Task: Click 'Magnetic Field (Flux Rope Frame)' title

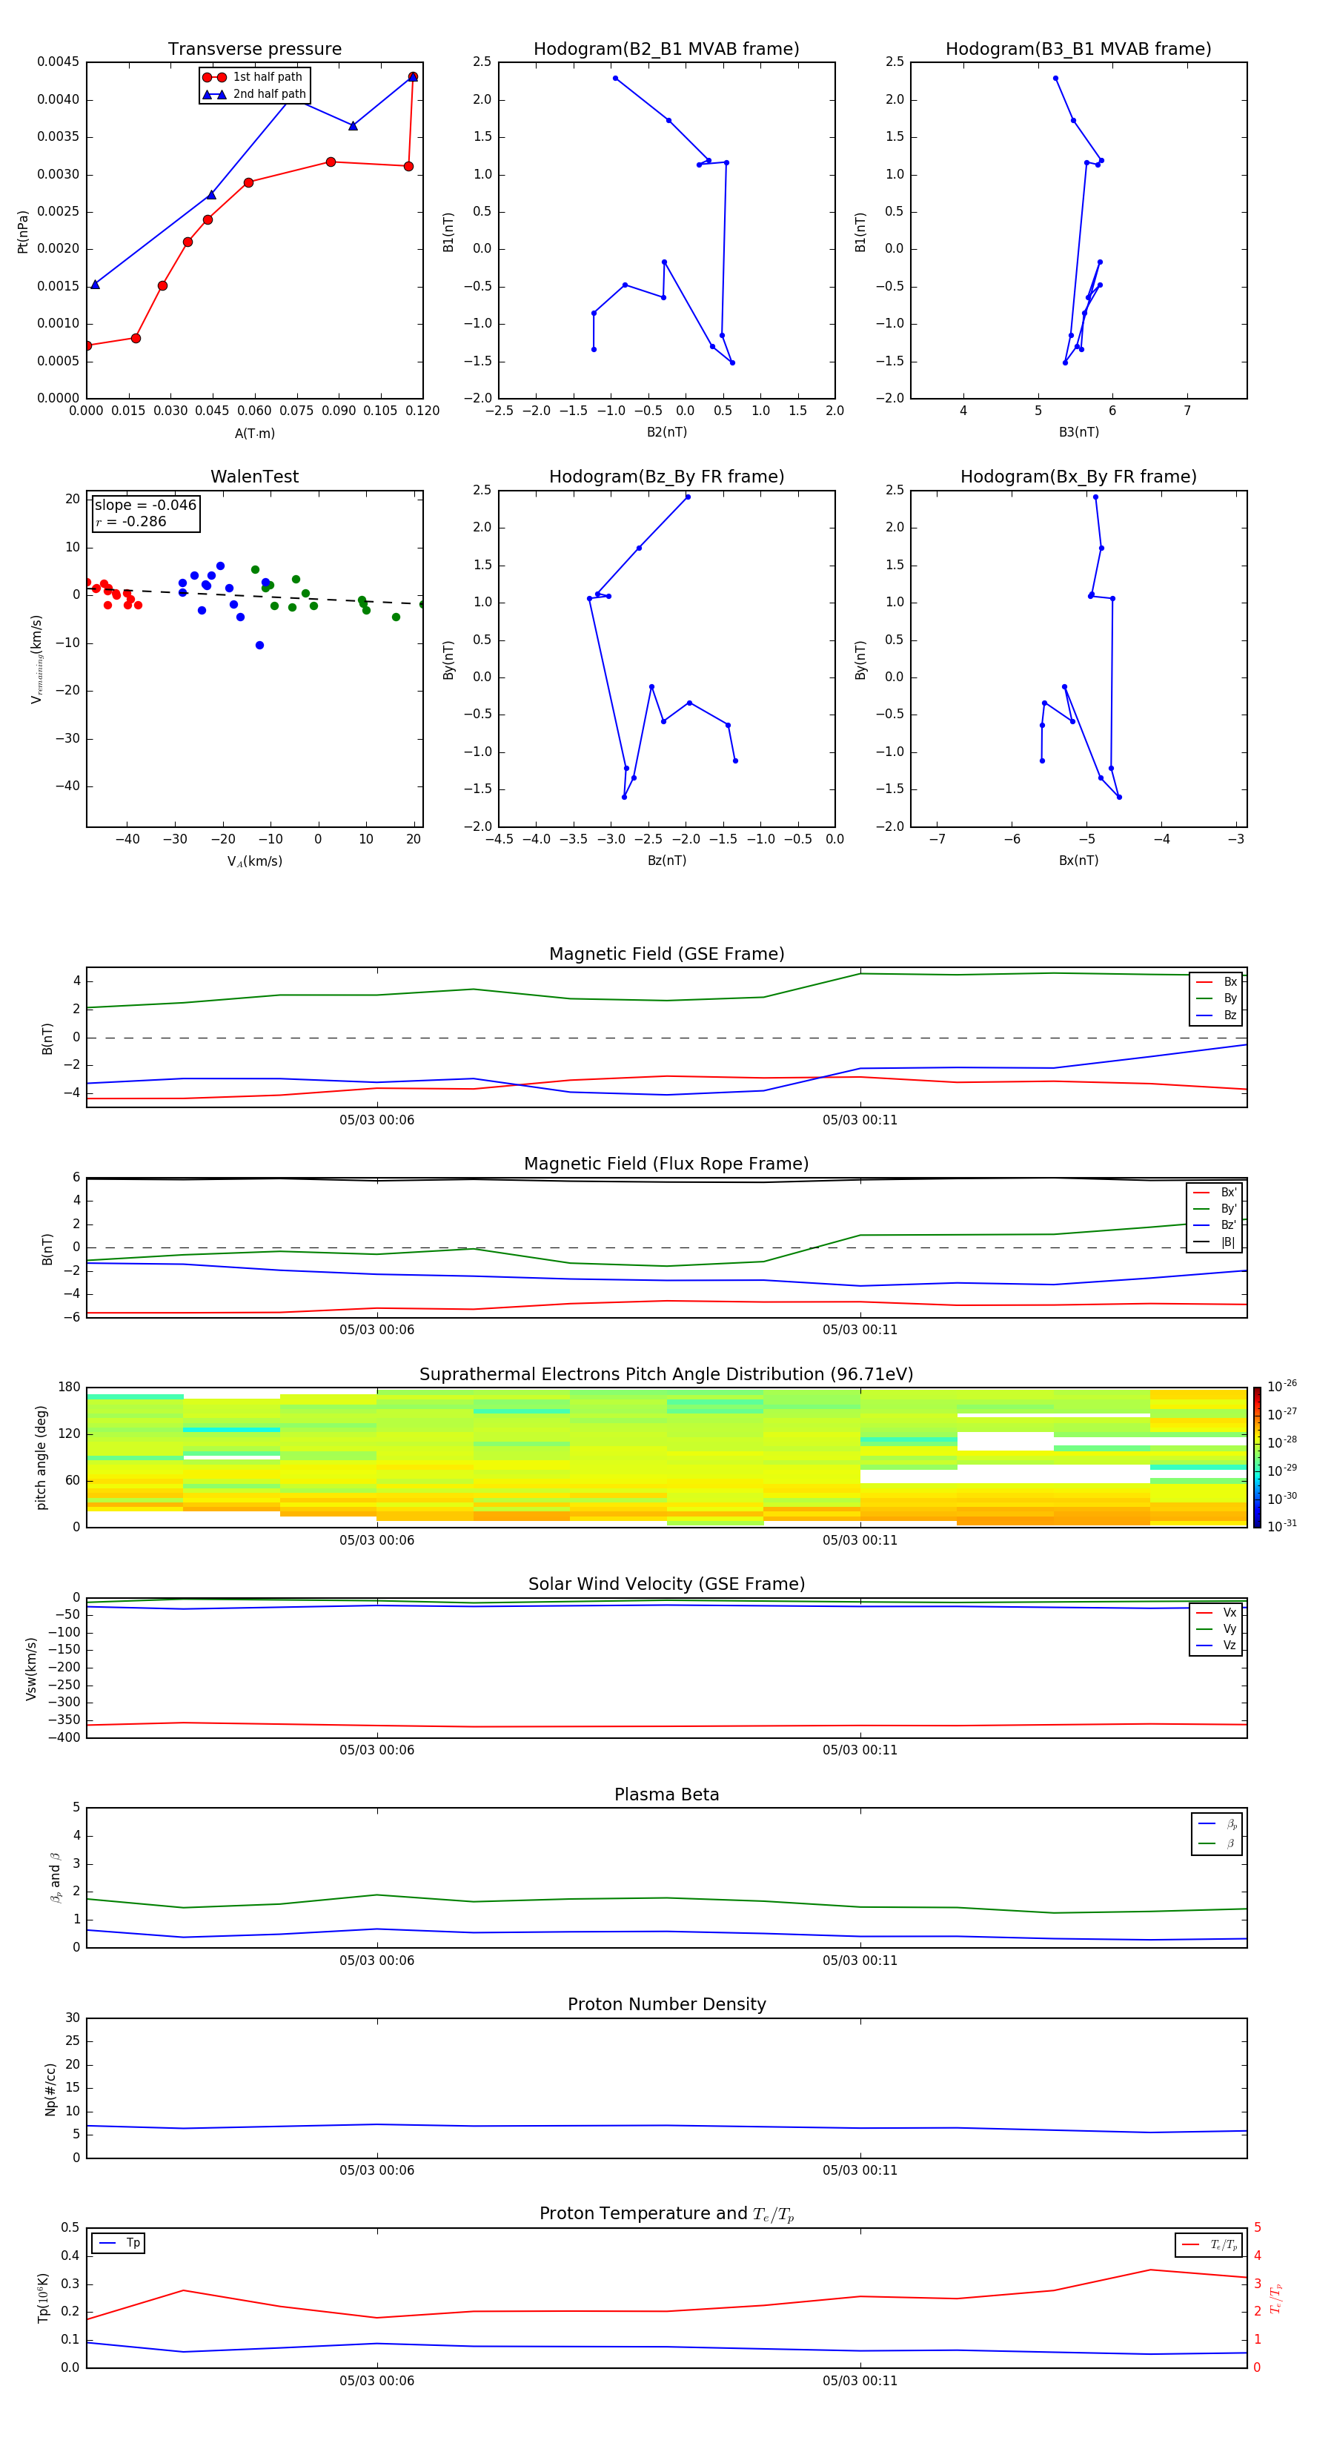Action: (666, 1164)
